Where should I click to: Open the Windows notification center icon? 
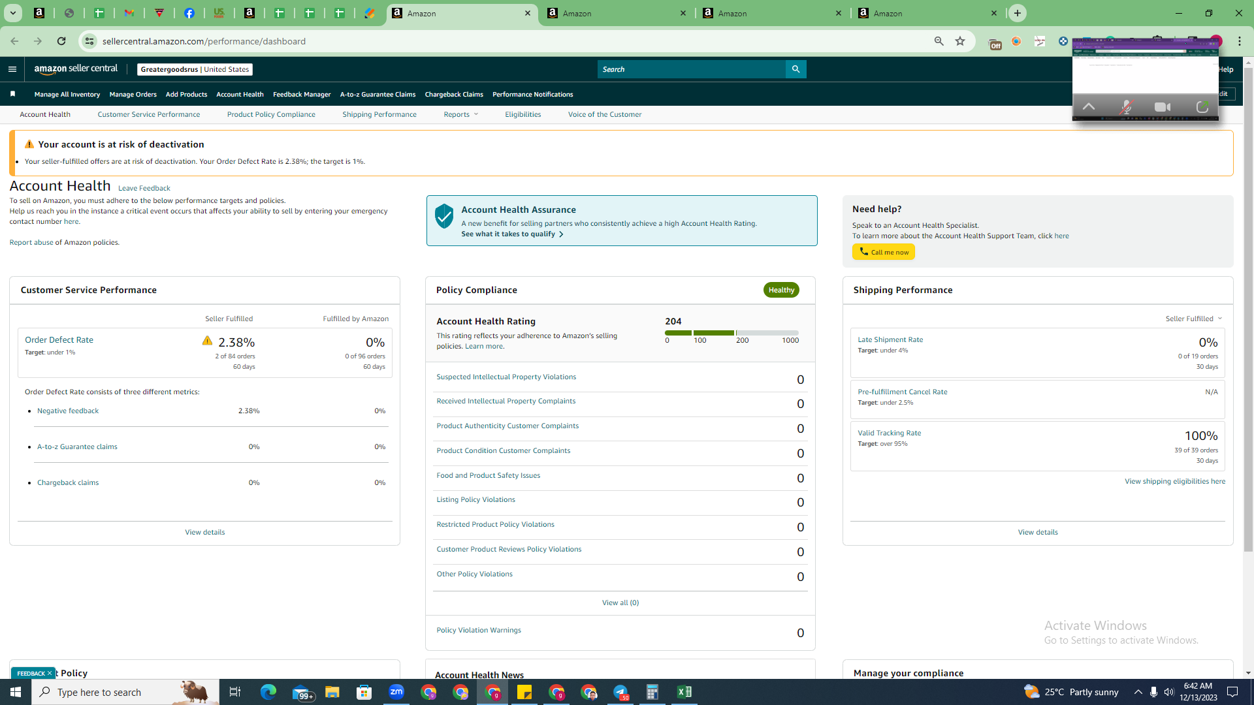(1233, 692)
